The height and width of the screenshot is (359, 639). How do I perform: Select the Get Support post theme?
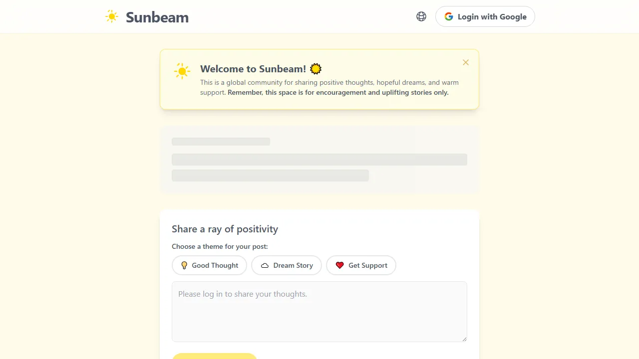coord(361,265)
